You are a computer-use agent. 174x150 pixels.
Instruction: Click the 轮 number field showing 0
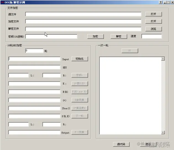34,51
